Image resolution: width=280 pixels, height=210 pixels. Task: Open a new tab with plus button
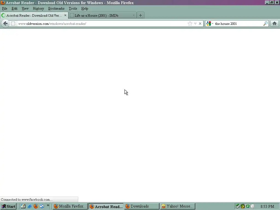pos(141,15)
